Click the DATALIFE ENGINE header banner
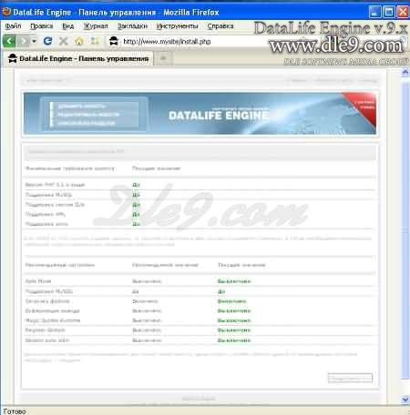 click(x=200, y=114)
